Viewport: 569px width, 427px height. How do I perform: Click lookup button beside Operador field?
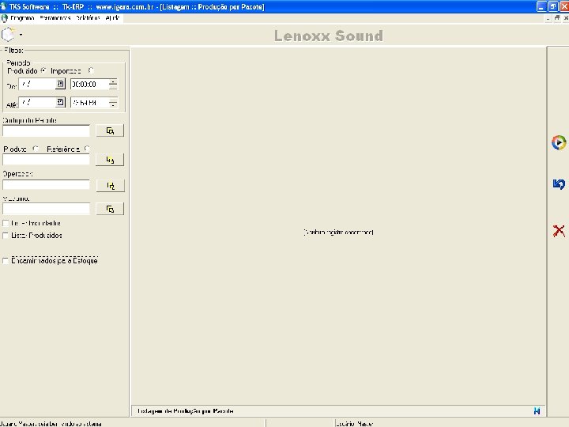[111, 186]
